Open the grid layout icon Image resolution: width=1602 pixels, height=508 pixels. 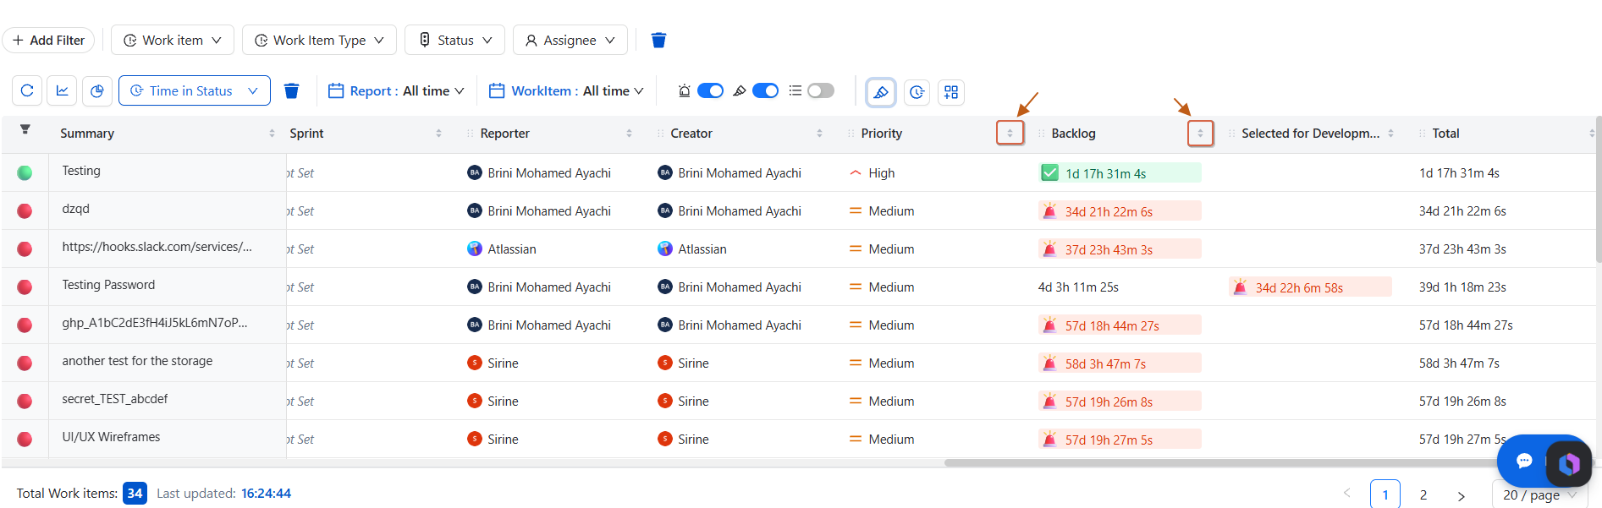point(951,92)
